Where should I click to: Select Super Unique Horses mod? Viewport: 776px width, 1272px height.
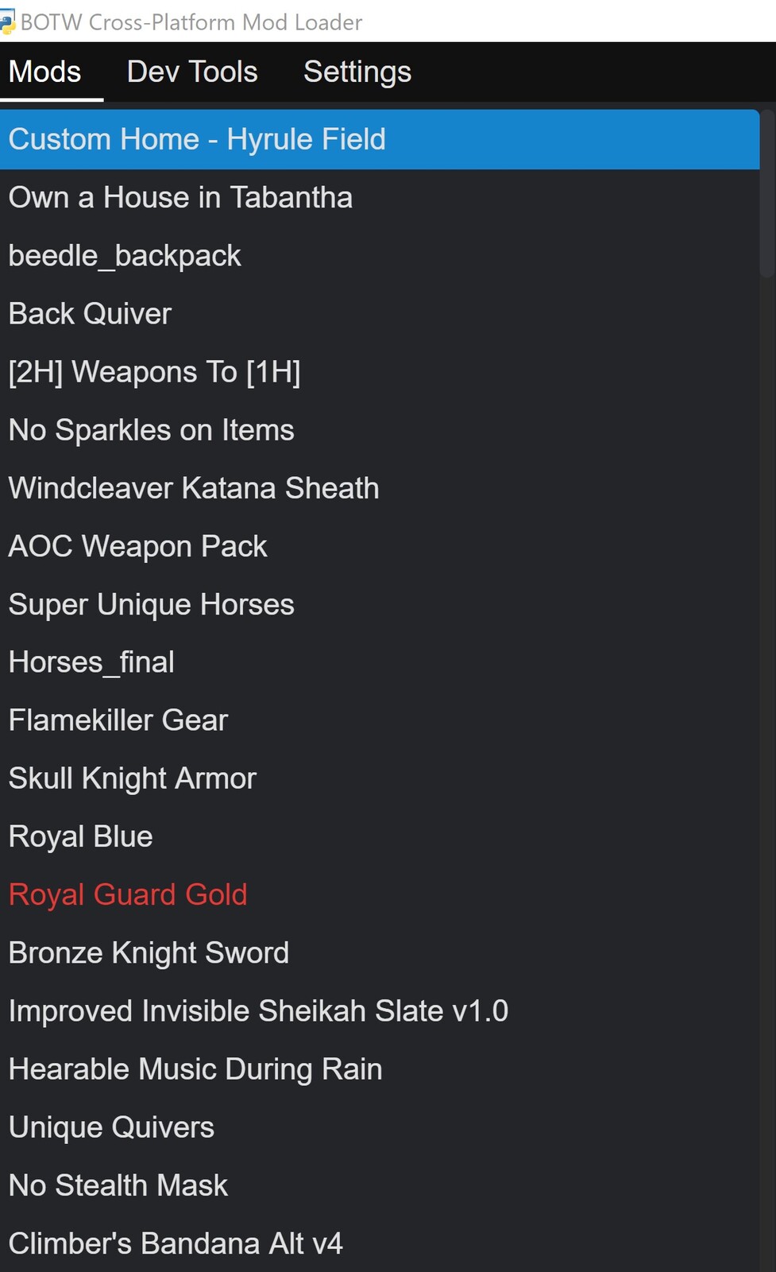pos(380,604)
